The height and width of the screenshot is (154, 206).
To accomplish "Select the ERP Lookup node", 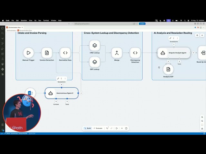I will [95, 62].
